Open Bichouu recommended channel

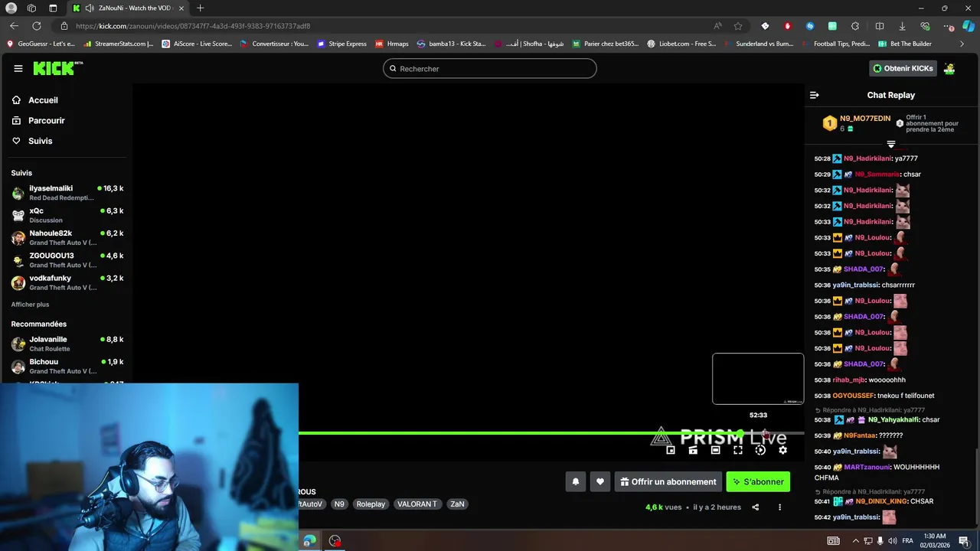(x=67, y=366)
